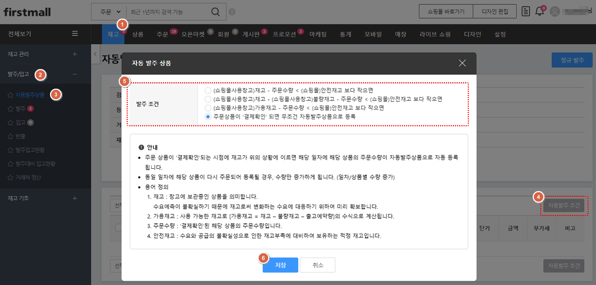Click the 비고 table column header
This screenshot has width=596, height=285.
(570, 228)
